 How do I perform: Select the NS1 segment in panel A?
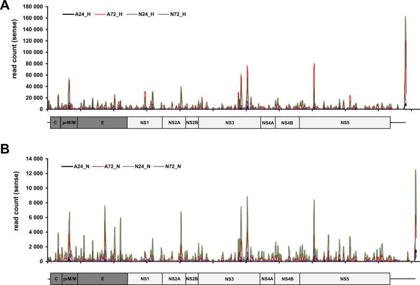pyautogui.click(x=145, y=123)
